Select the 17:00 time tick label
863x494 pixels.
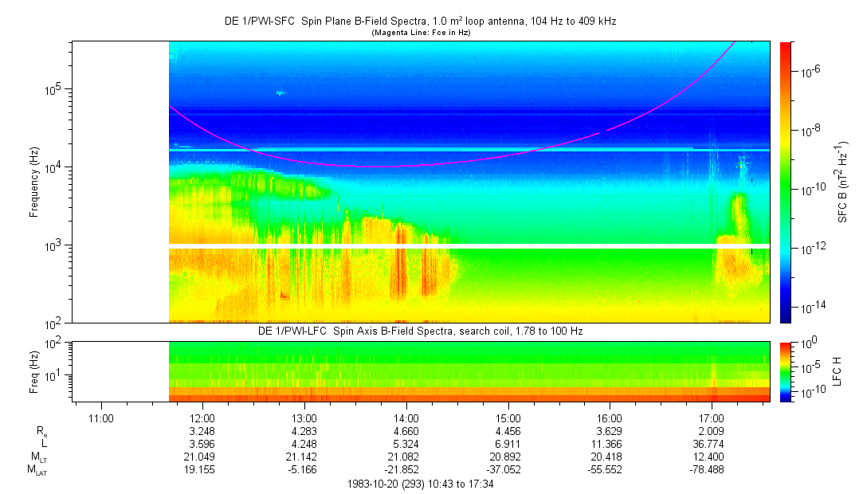(712, 418)
